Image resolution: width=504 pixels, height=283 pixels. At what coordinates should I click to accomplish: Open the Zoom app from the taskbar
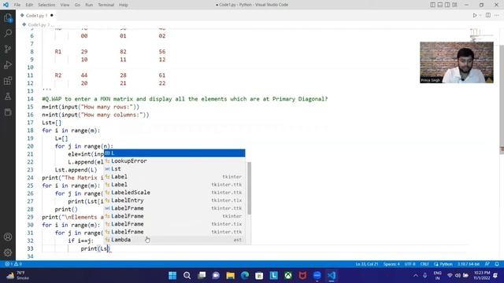[317, 276]
